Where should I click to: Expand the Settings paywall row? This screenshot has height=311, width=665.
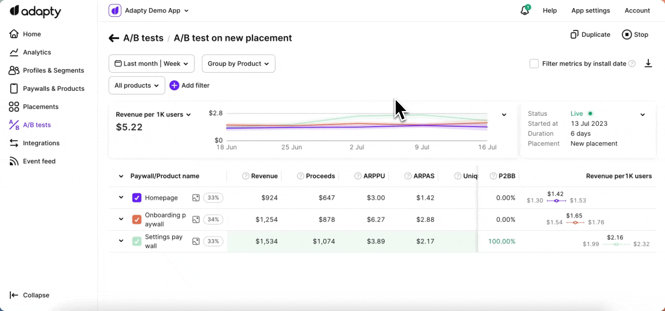point(121,241)
